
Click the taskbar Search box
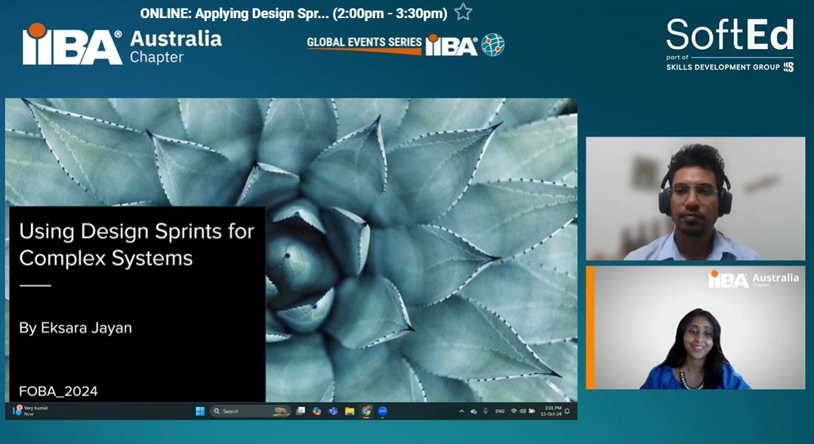pyautogui.click(x=250, y=412)
